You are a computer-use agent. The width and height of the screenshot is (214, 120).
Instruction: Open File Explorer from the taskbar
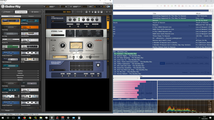click(41, 118)
